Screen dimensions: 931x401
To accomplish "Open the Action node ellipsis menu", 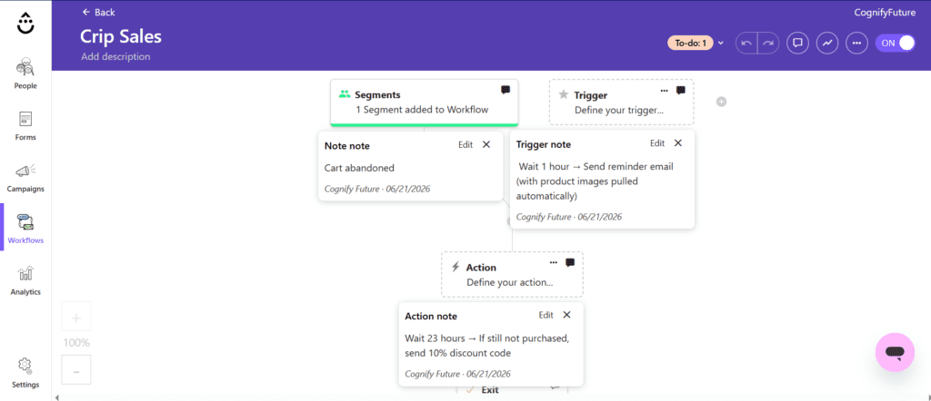I will [554, 262].
